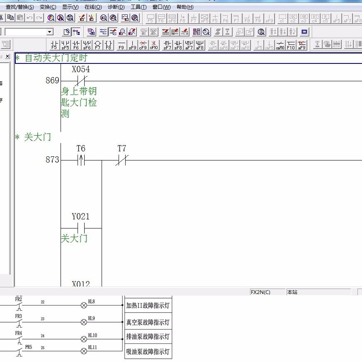Insert open branch contact sF5 button

66,45
